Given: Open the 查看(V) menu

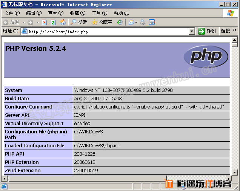Looking at the screenshot, I should click(x=56, y=13).
